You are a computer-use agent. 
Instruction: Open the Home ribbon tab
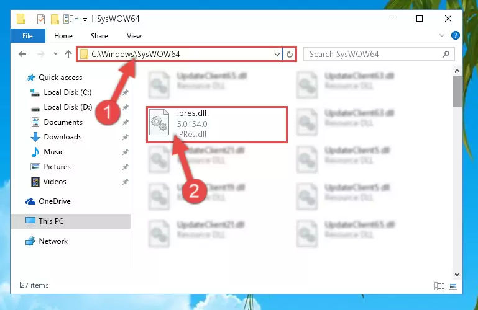pyautogui.click(x=63, y=36)
